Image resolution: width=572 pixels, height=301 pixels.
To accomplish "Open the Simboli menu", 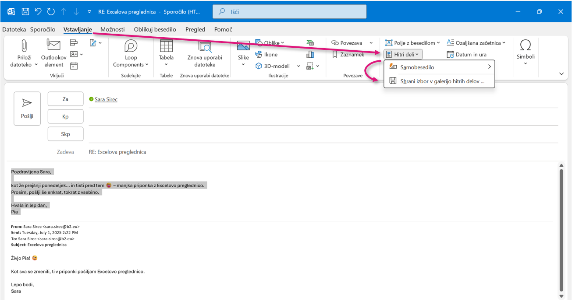I will click(526, 52).
